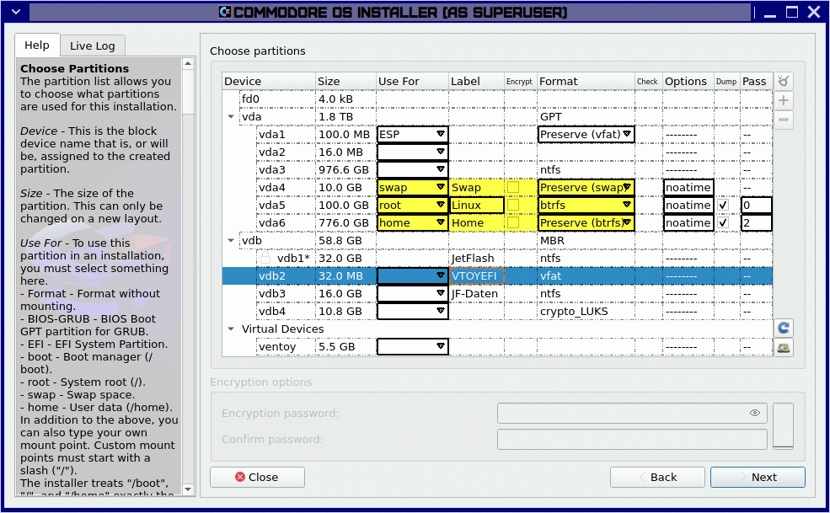The height and width of the screenshot is (513, 830).
Task: Go Back to the previous step
Action: tap(657, 477)
